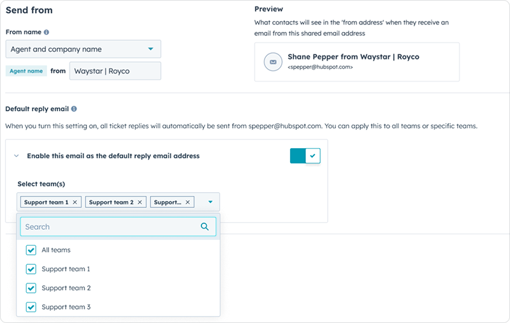Uncheck the All teams checkbox
This screenshot has height=323, width=510.
(x=31, y=250)
